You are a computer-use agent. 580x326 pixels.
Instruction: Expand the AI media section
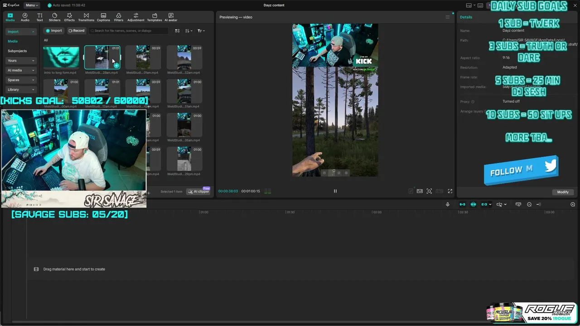coord(21,70)
